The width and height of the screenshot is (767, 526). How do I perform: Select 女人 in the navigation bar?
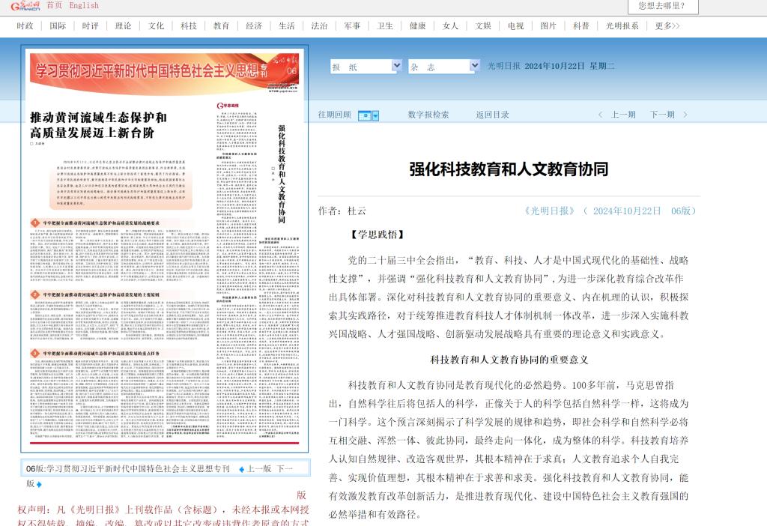click(450, 26)
